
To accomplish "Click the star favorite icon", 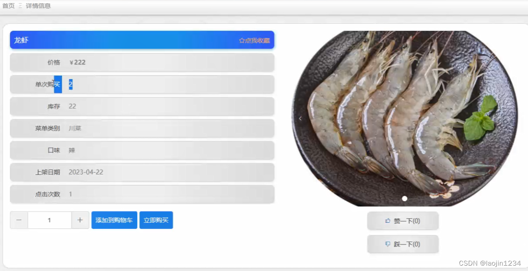I will (x=242, y=40).
